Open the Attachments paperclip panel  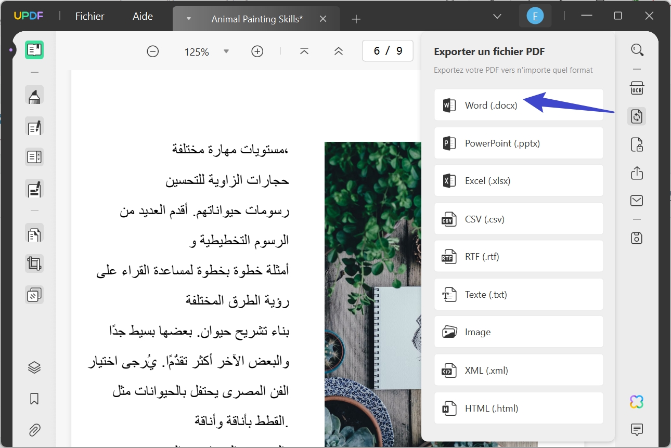(34, 430)
